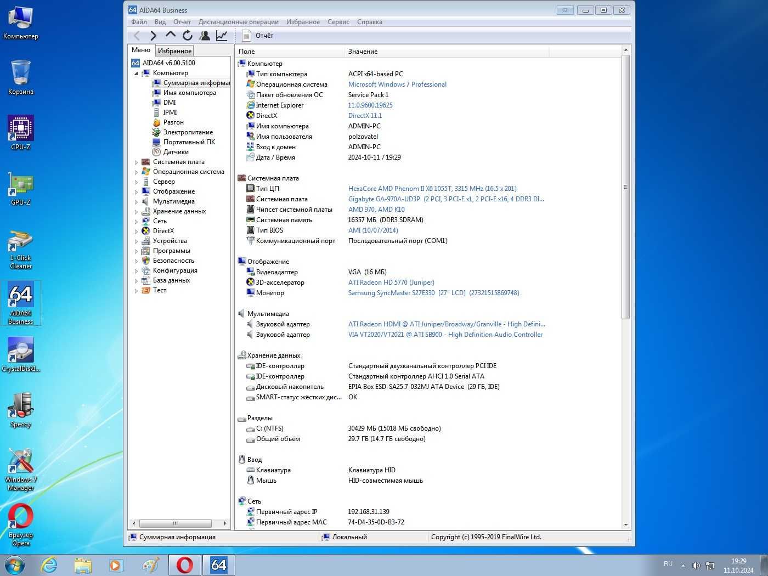Open the CrystalDiskInfo desktop icon

tap(21, 354)
